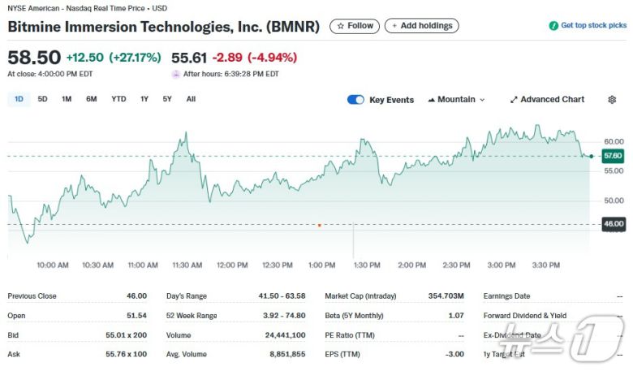Show the All time range

click(191, 99)
